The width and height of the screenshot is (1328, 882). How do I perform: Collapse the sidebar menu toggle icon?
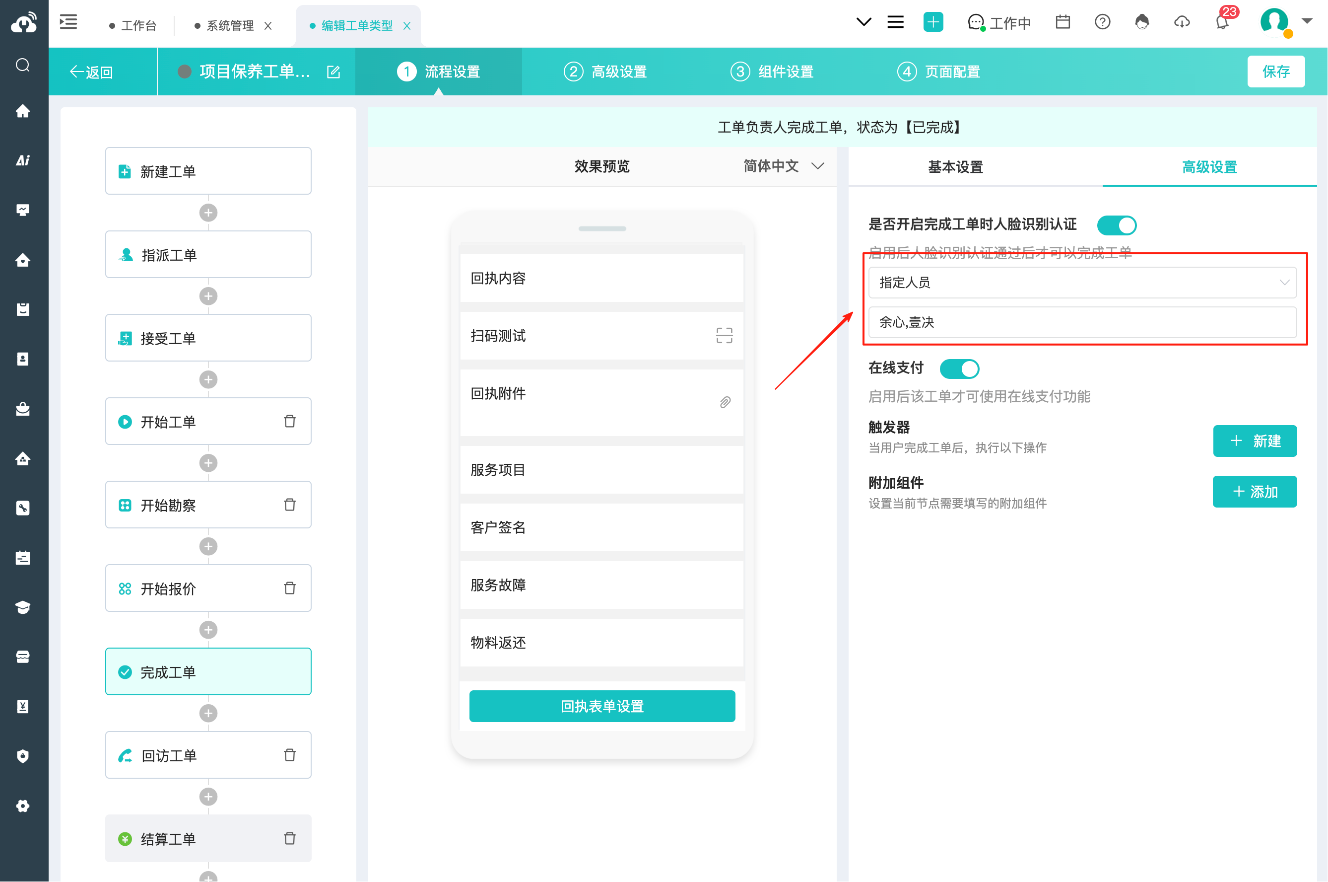[68, 22]
